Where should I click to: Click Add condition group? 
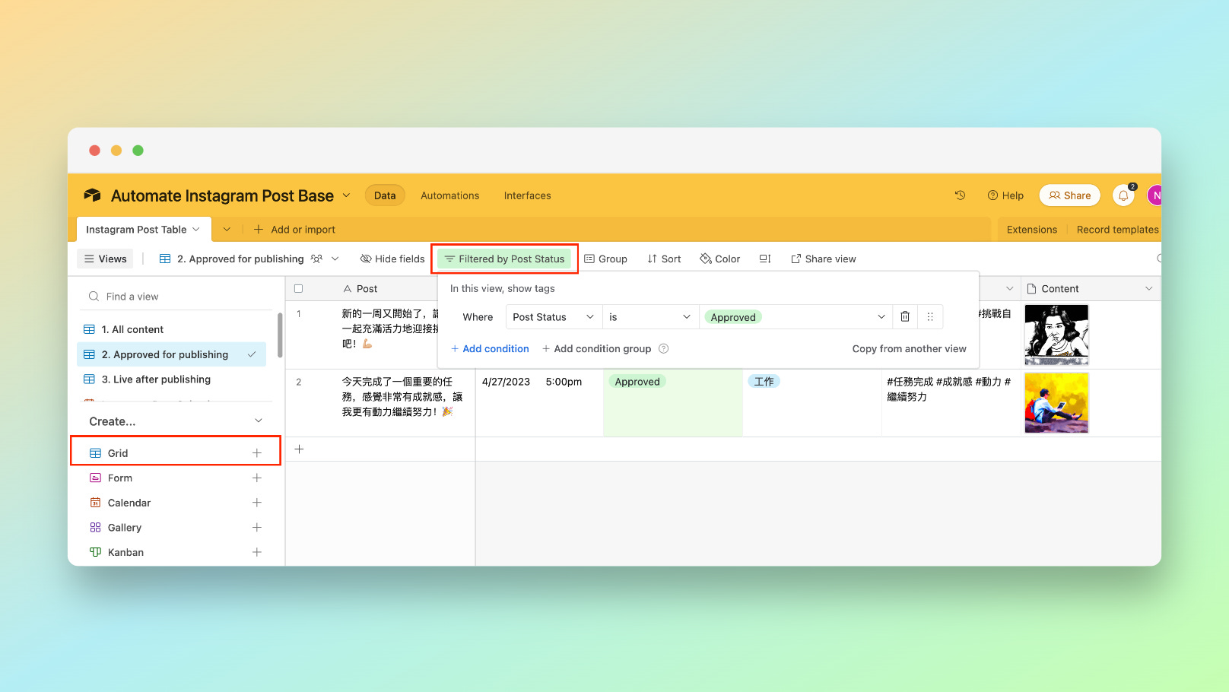pyautogui.click(x=597, y=348)
